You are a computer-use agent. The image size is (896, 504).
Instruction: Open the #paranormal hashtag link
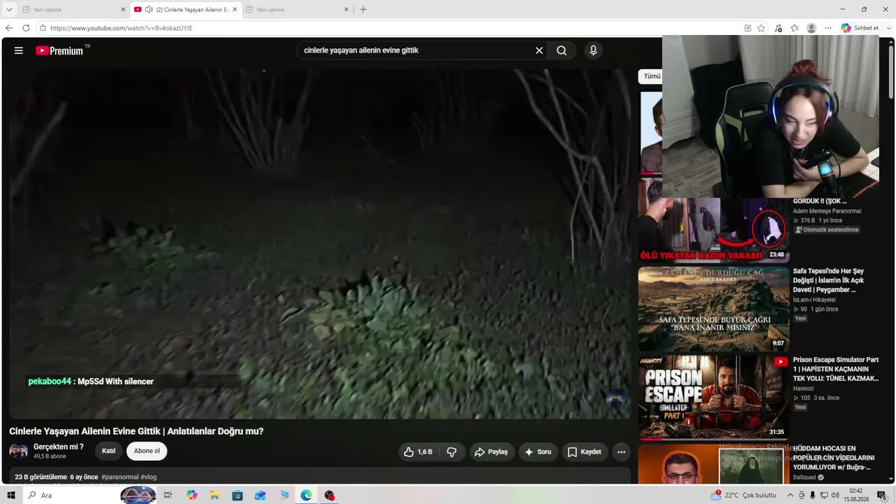(x=120, y=477)
